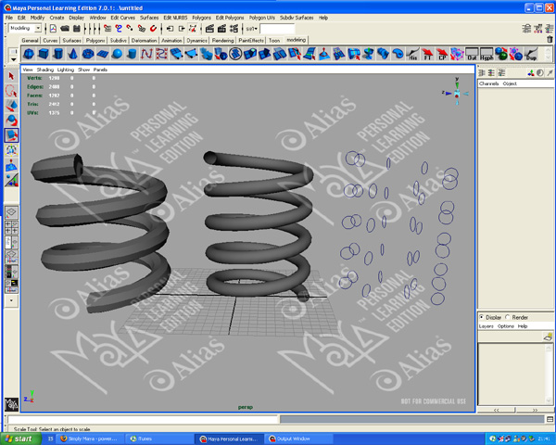The image size is (556, 445).
Task: Click the create new layer icon
Action: [x=549, y=337]
